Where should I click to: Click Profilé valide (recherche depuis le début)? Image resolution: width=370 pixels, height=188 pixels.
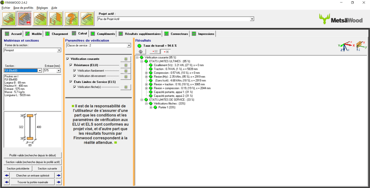pyautogui.click(x=33, y=155)
